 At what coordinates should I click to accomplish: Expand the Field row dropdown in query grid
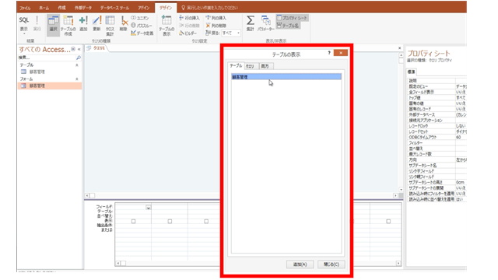coord(149,208)
